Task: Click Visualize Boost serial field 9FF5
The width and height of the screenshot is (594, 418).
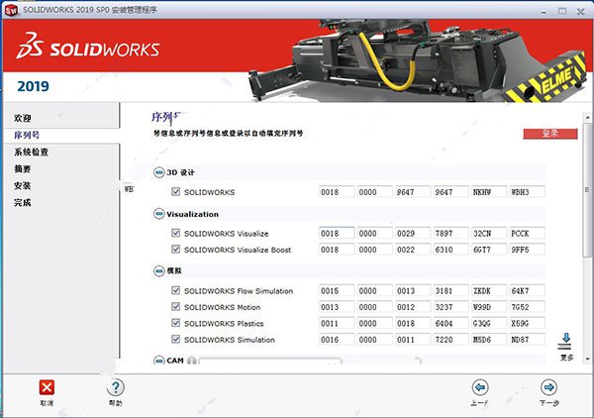Action: pyautogui.click(x=528, y=250)
